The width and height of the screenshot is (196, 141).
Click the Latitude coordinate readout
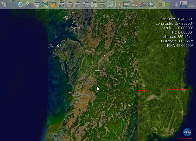click(177, 19)
